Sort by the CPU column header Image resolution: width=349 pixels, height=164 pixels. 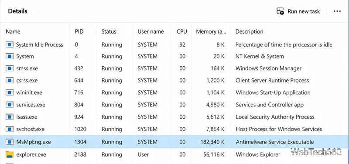[182, 31]
